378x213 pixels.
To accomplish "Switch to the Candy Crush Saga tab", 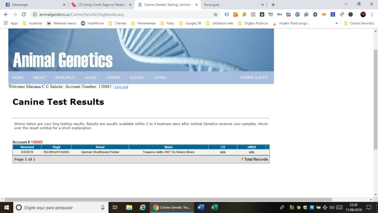I will [x=101, y=5].
